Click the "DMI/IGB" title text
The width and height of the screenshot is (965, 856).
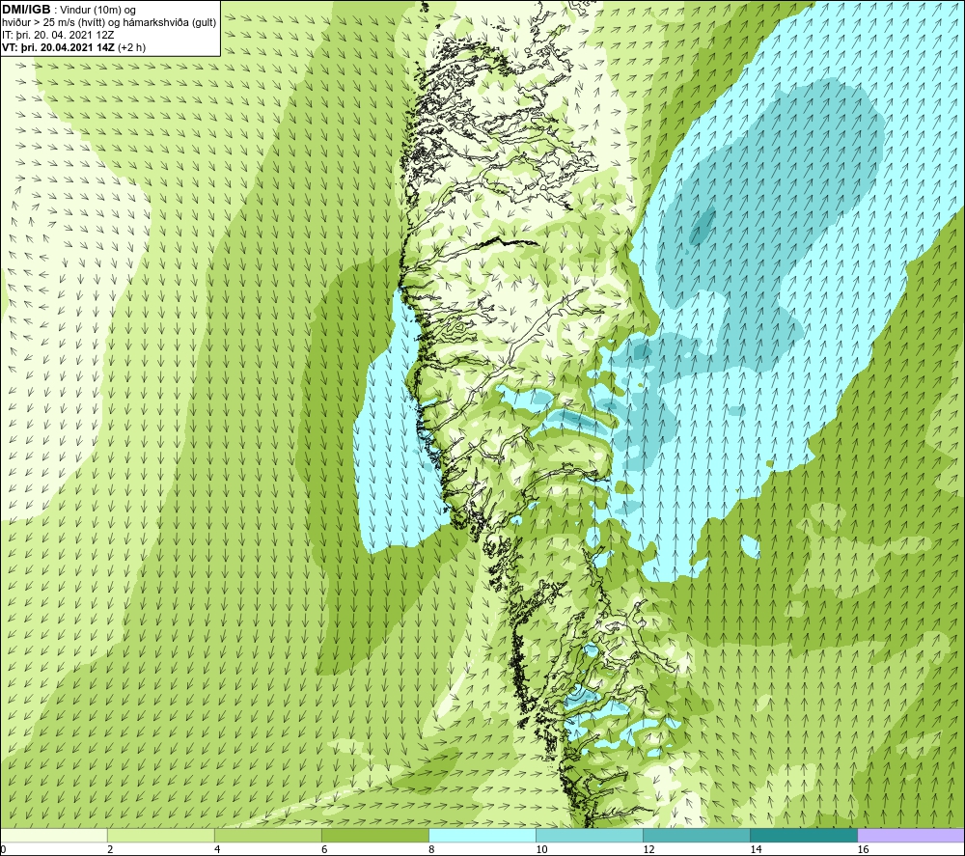26,10
